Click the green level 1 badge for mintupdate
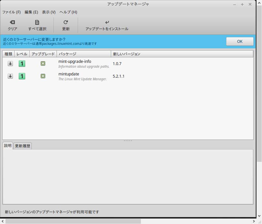The width and height of the screenshot is (262, 224). 22,76
